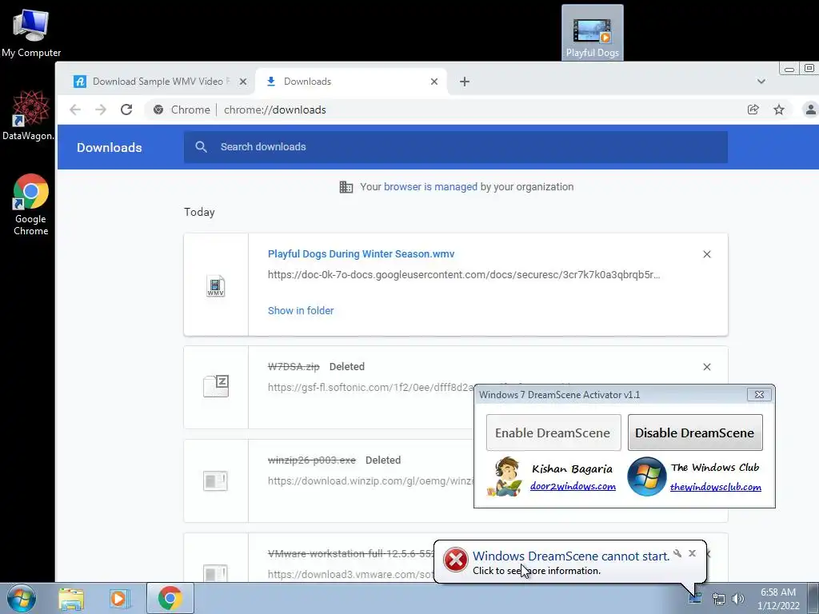Go back in Chrome

[75, 110]
